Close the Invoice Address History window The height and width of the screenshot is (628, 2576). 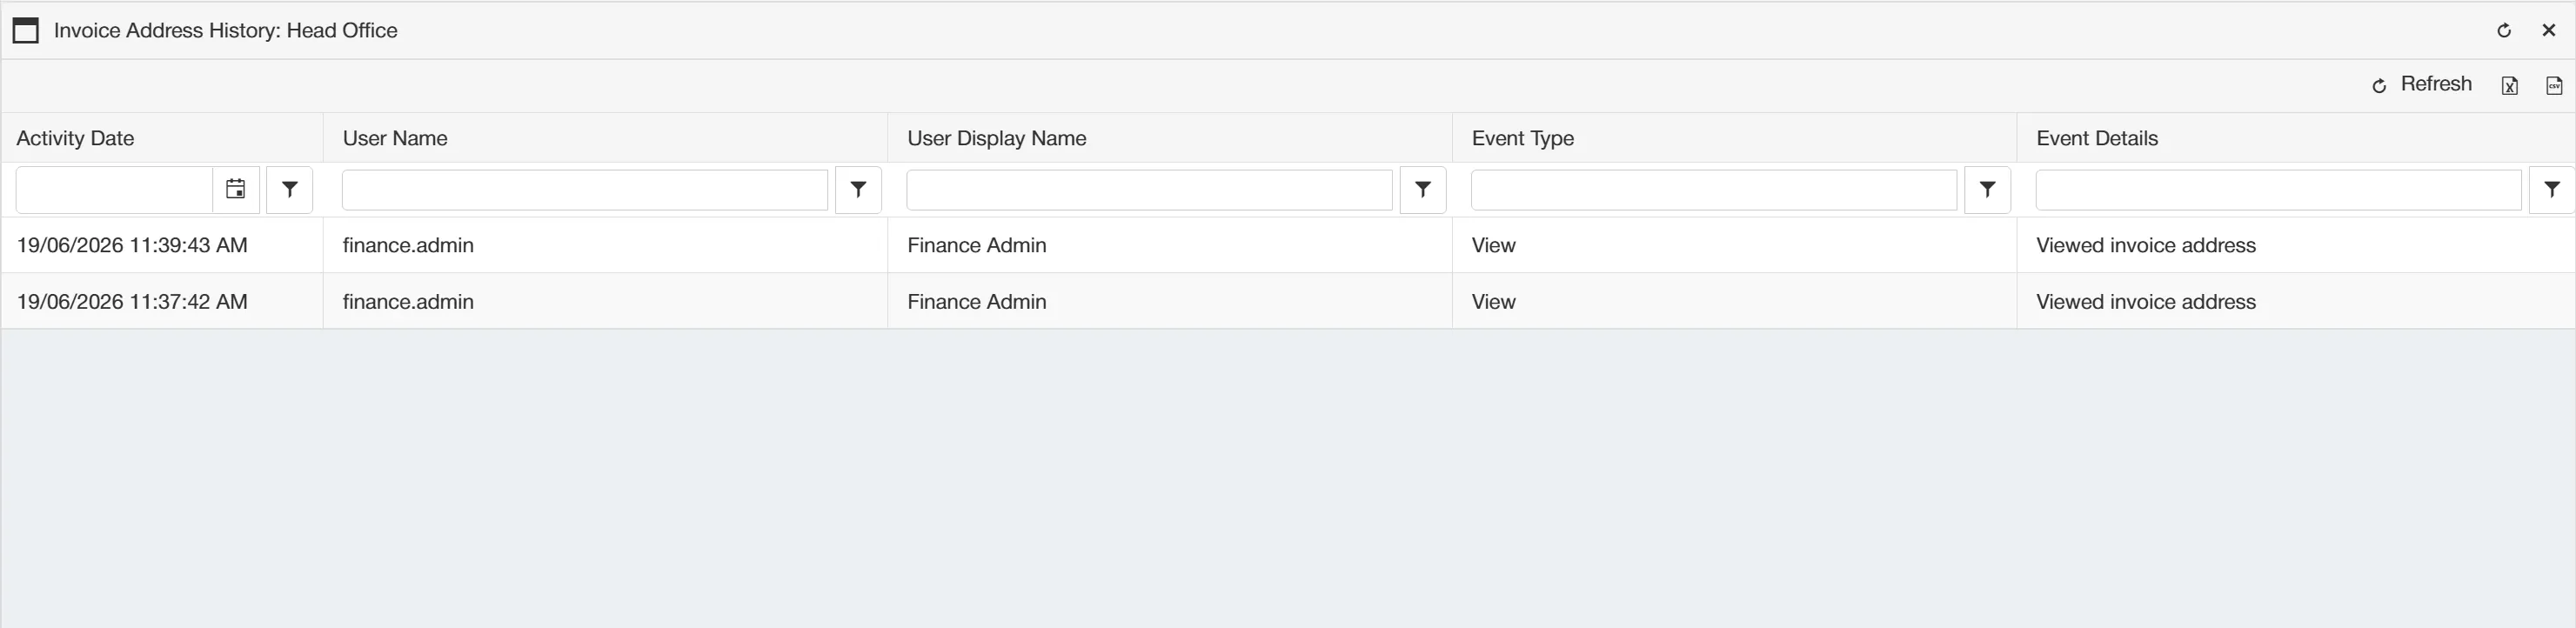[x=2549, y=31]
